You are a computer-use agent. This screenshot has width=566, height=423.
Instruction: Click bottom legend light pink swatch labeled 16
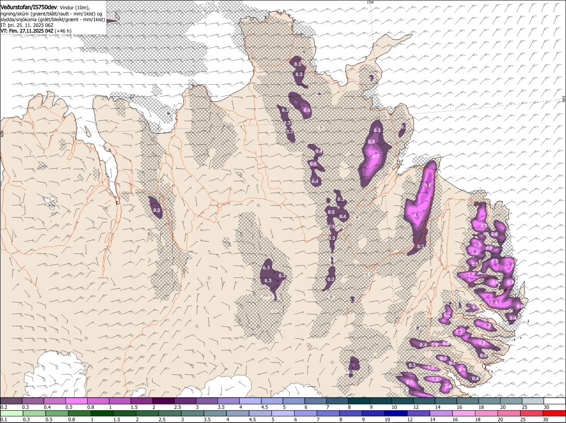464,413
